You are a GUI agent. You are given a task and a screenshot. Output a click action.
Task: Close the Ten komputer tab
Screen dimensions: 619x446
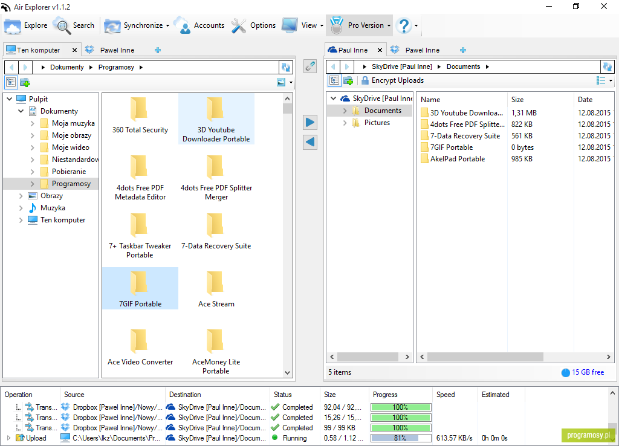tap(74, 50)
